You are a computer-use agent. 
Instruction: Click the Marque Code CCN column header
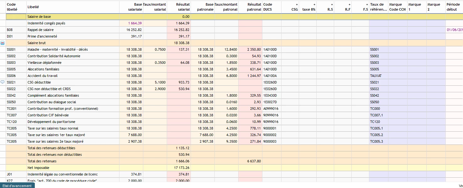(397, 7)
